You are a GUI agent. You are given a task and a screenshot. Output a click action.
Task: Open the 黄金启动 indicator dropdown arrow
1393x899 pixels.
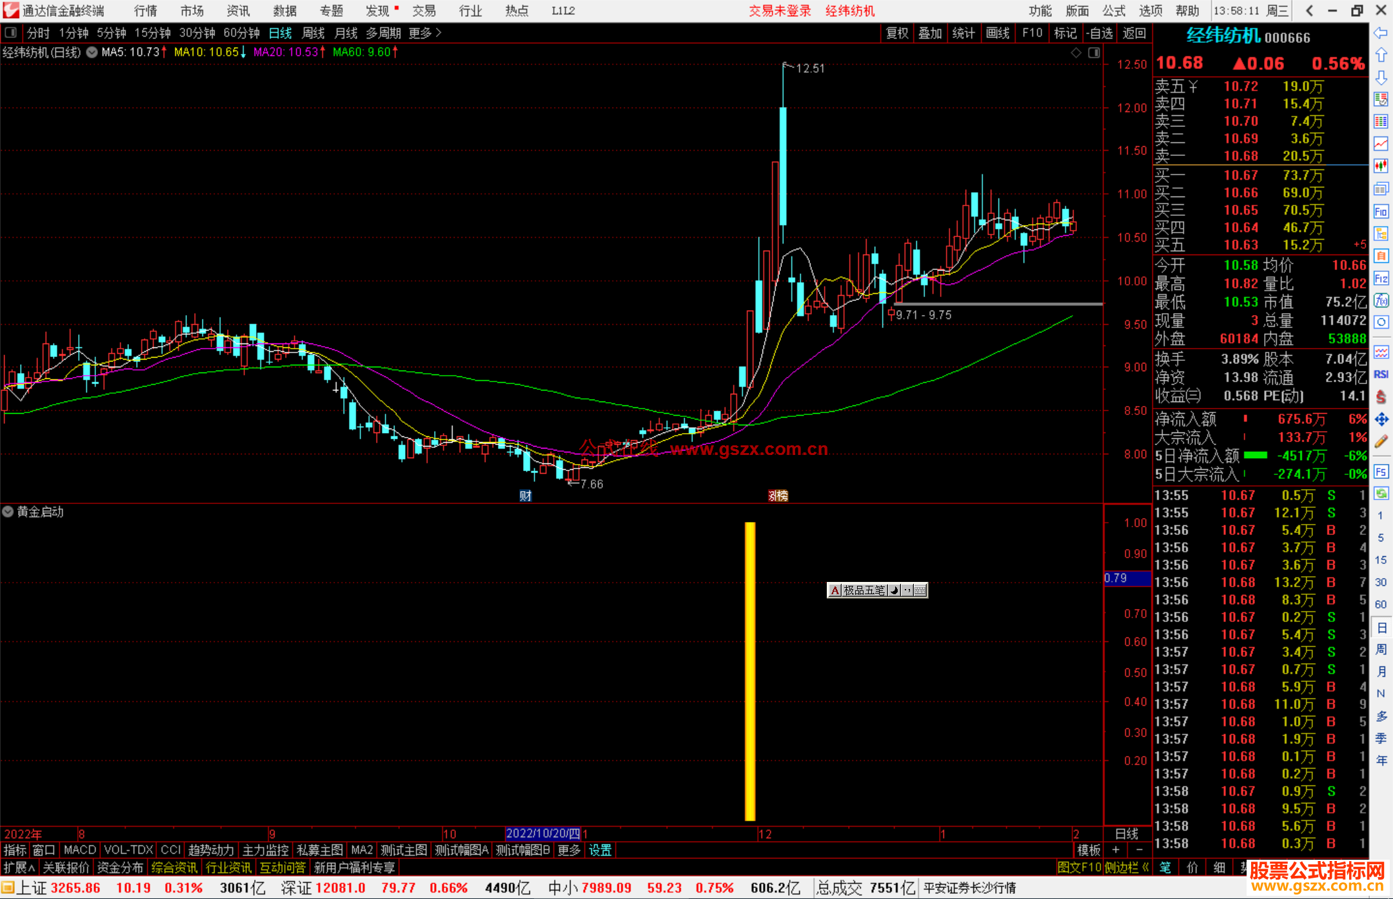point(8,512)
